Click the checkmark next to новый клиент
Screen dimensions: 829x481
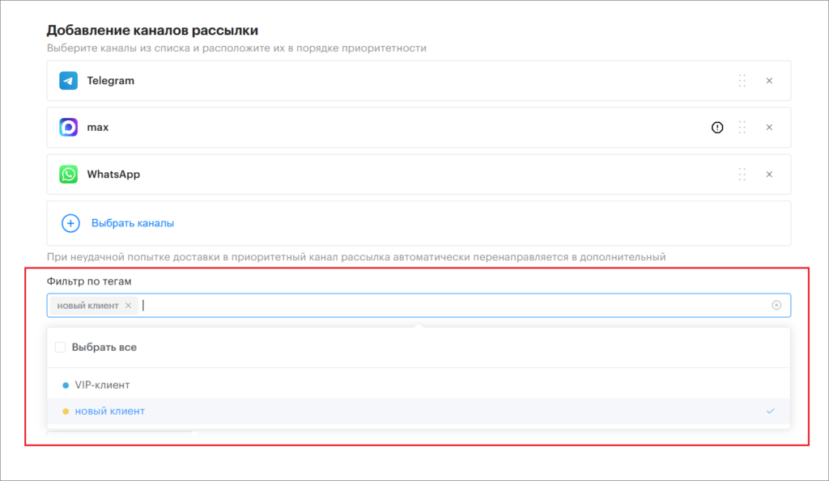click(x=771, y=411)
